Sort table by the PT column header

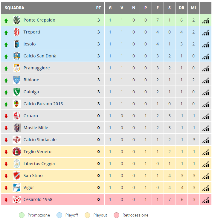(x=98, y=8)
